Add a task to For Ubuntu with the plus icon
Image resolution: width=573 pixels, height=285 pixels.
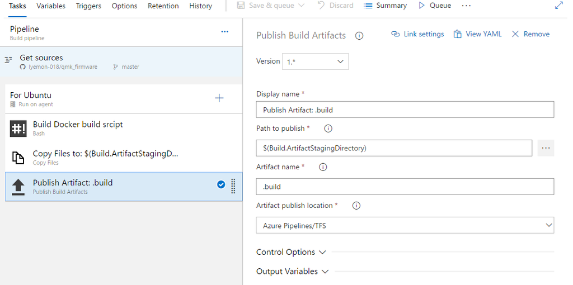tap(219, 98)
